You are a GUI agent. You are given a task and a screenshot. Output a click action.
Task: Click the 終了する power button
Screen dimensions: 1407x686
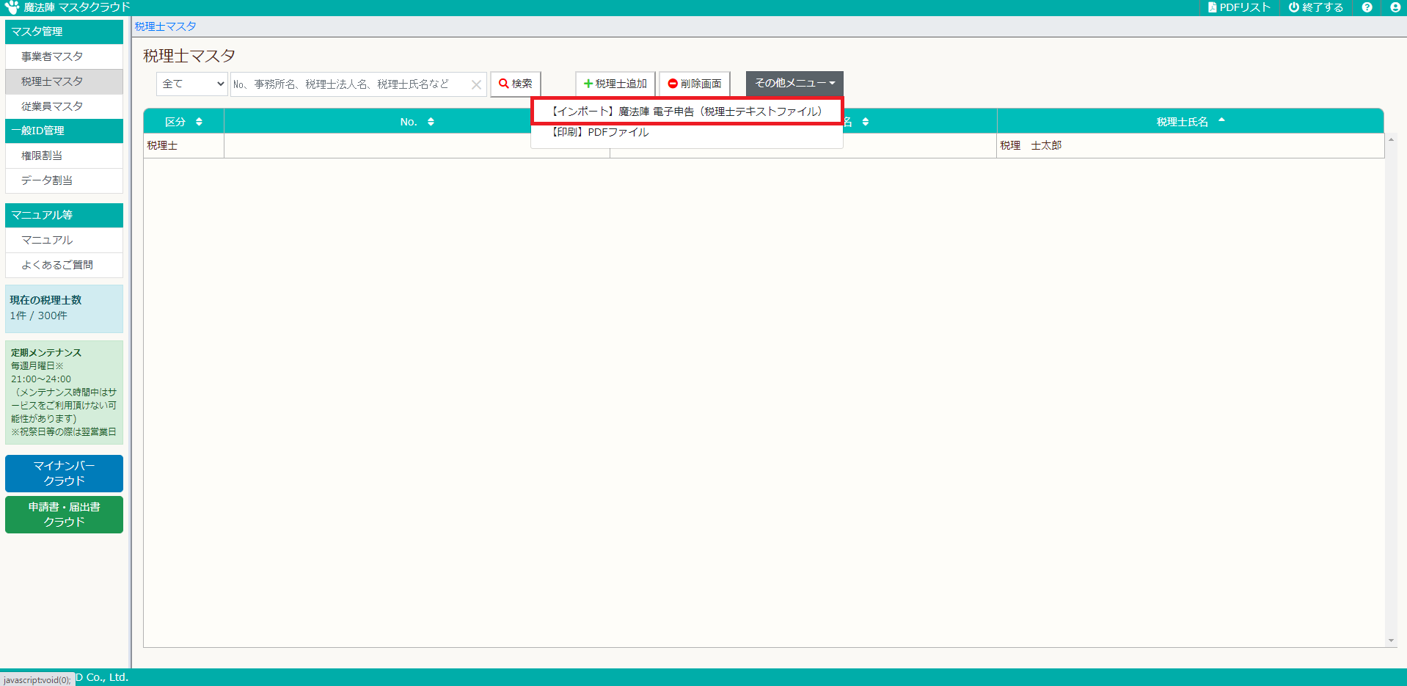[1316, 7]
